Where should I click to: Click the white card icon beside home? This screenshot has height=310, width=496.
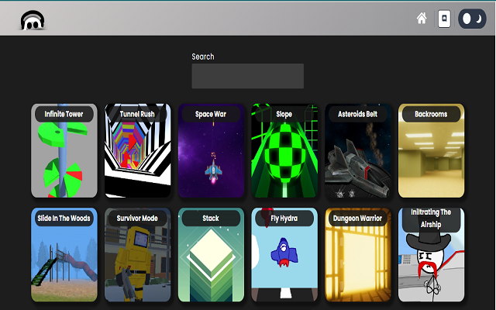444,19
